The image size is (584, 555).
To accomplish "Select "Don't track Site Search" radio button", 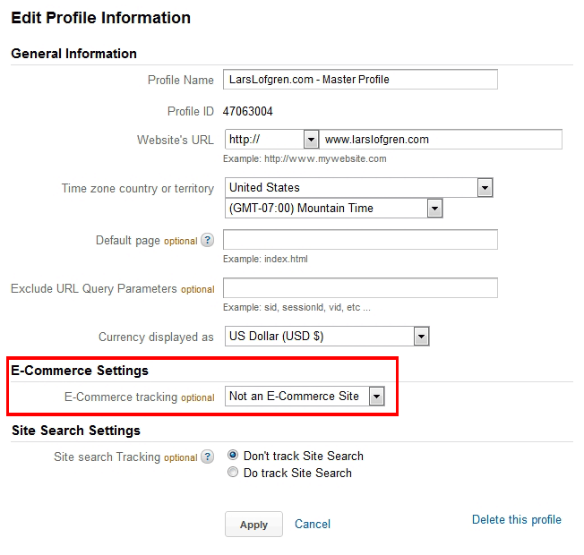I will tap(234, 456).
